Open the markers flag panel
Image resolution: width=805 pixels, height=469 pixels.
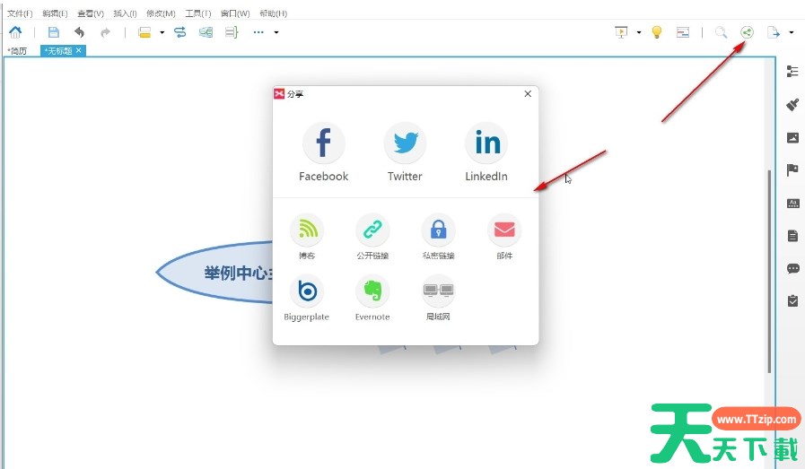pyautogui.click(x=792, y=170)
